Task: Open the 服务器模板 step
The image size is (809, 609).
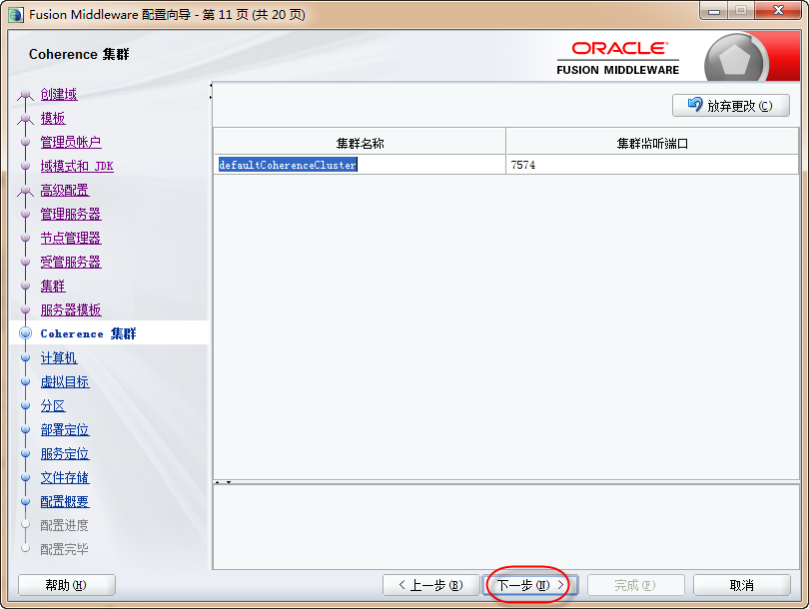Action: tap(71, 309)
